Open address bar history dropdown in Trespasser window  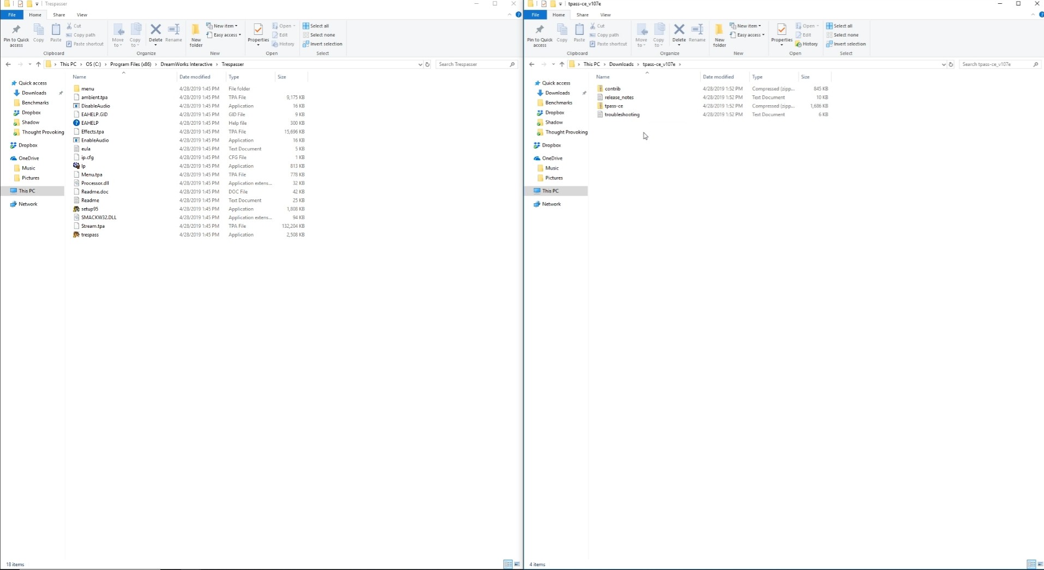click(420, 64)
